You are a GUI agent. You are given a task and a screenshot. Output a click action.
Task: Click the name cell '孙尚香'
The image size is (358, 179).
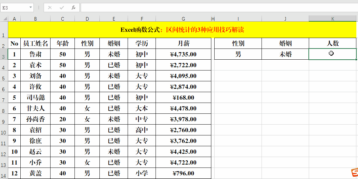pos(35,119)
